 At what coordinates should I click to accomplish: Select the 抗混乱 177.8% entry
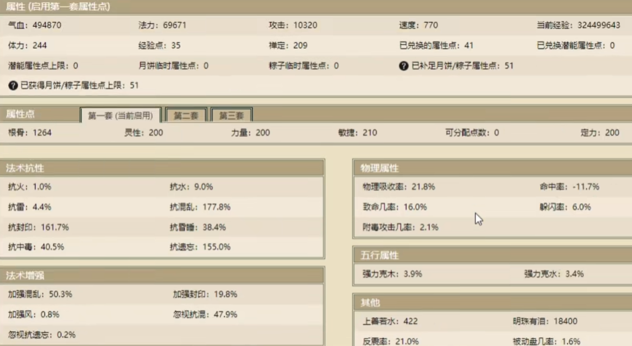click(200, 207)
